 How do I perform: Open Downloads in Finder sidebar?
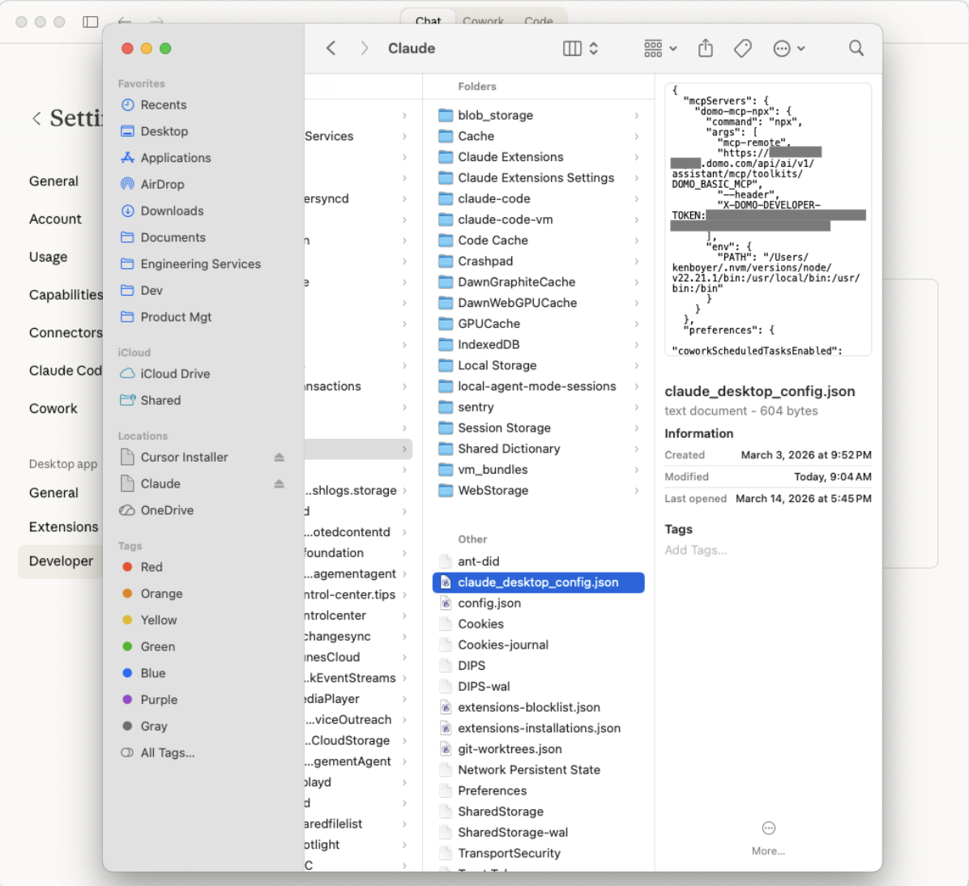tap(172, 211)
